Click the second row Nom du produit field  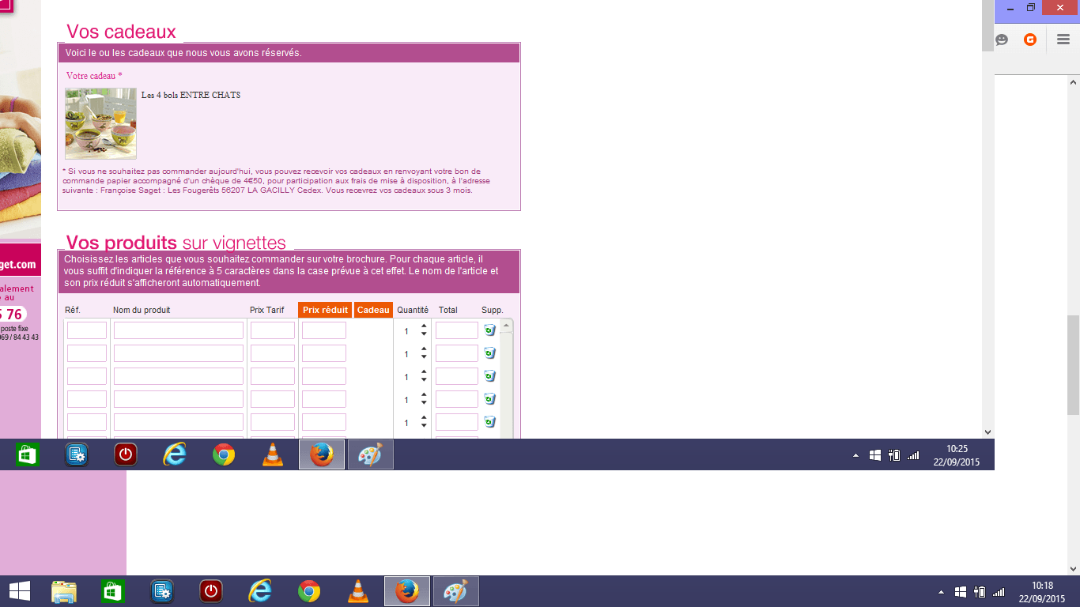(179, 353)
